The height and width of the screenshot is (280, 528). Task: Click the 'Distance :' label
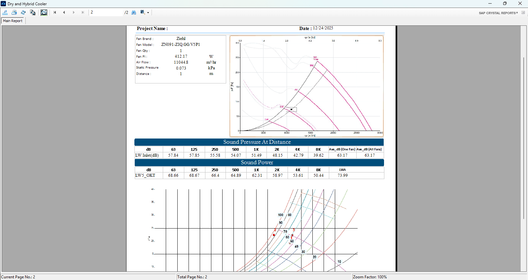(144, 74)
